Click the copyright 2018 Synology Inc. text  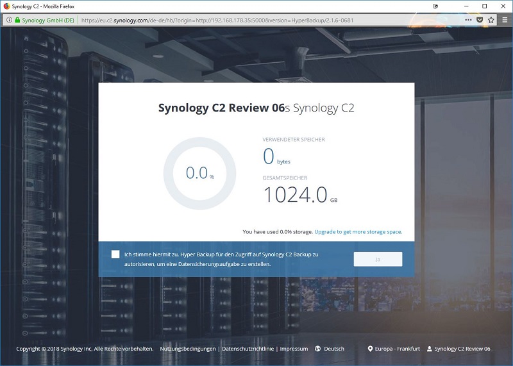tap(85, 349)
